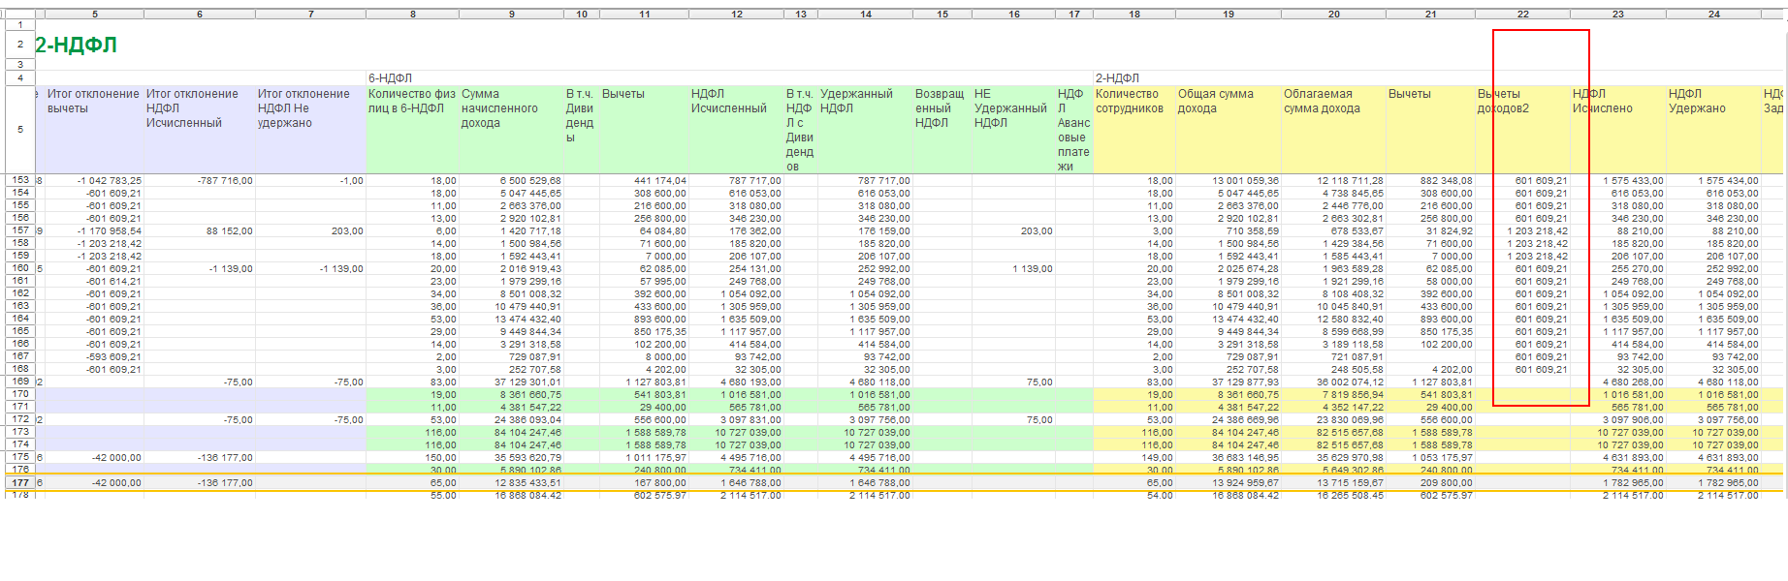The height and width of the screenshot is (581, 1788).
Task: Click row header 160
Action: click(x=20, y=268)
